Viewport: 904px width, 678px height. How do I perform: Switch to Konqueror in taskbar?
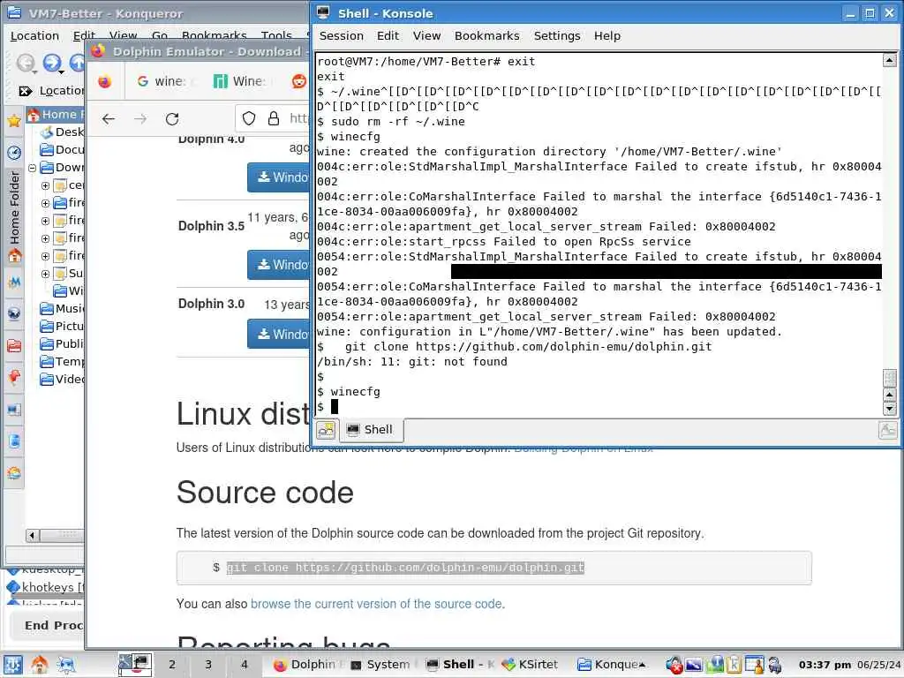coord(612,665)
